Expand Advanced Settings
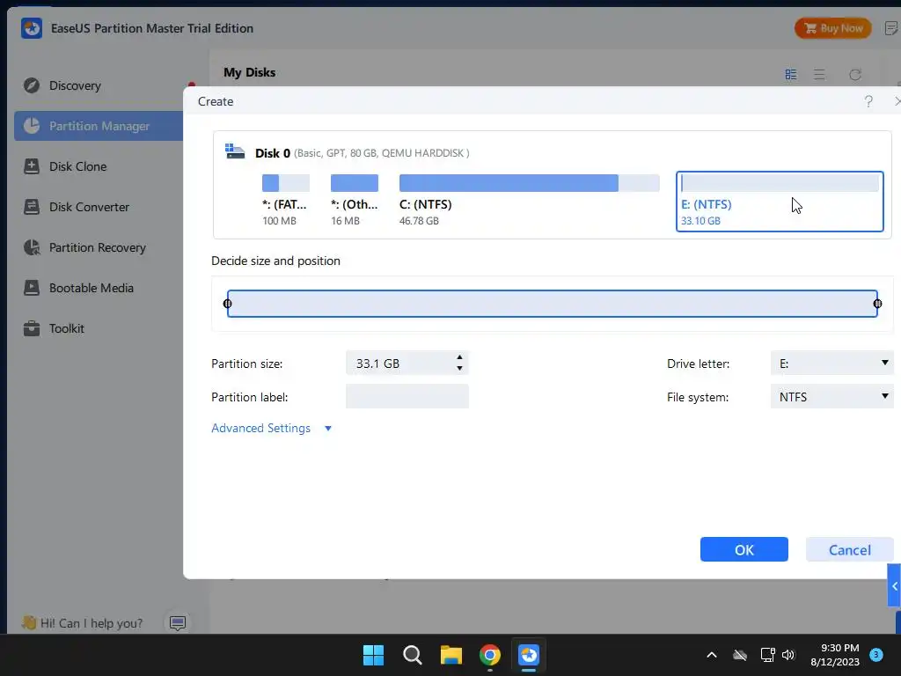The image size is (901, 676). 271,429
